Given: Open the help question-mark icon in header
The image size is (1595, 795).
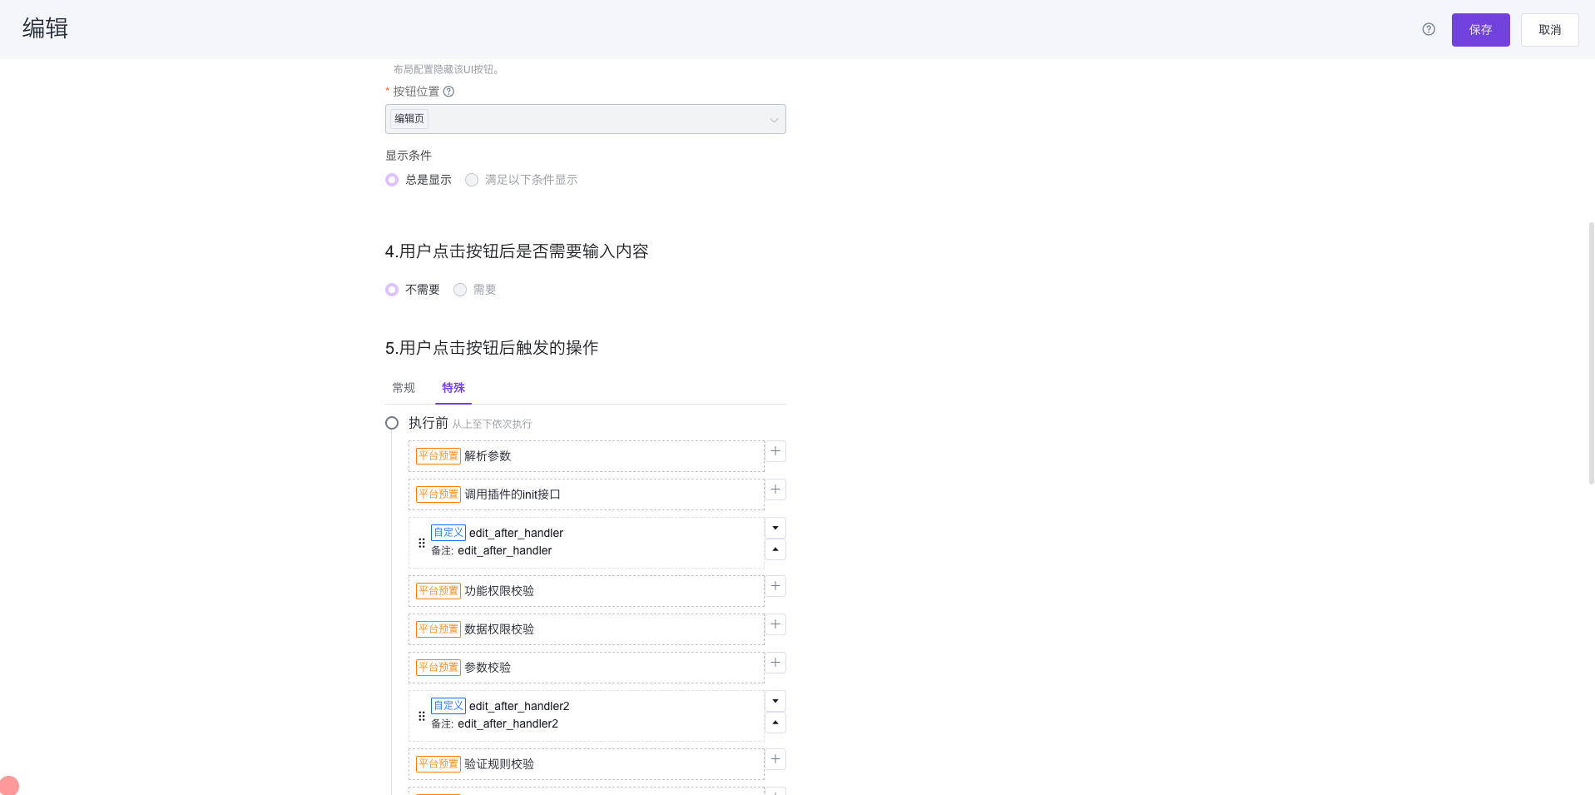Looking at the screenshot, I should pyautogui.click(x=1428, y=29).
